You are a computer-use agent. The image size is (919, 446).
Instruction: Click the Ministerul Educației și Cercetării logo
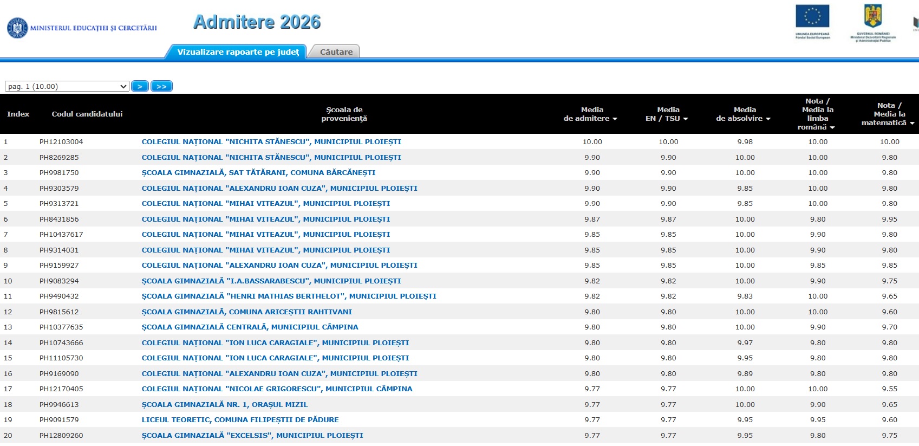tap(82, 28)
